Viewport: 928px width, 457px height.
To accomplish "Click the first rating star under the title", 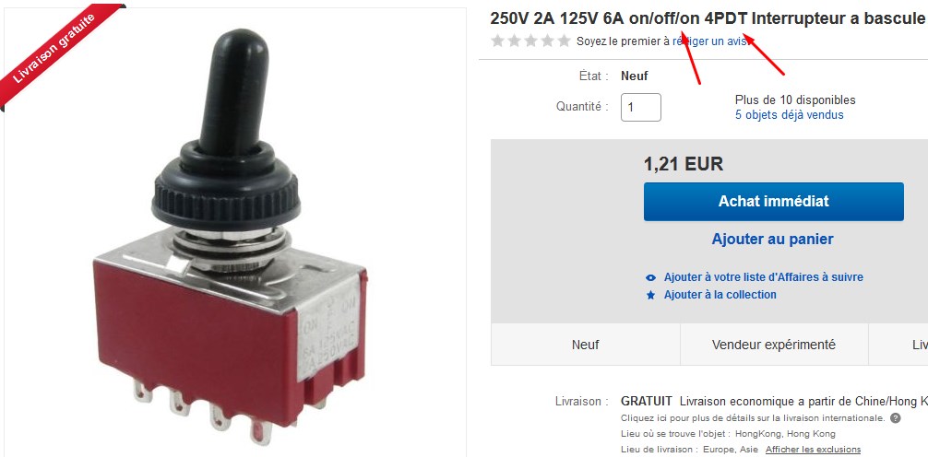I will [x=498, y=41].
